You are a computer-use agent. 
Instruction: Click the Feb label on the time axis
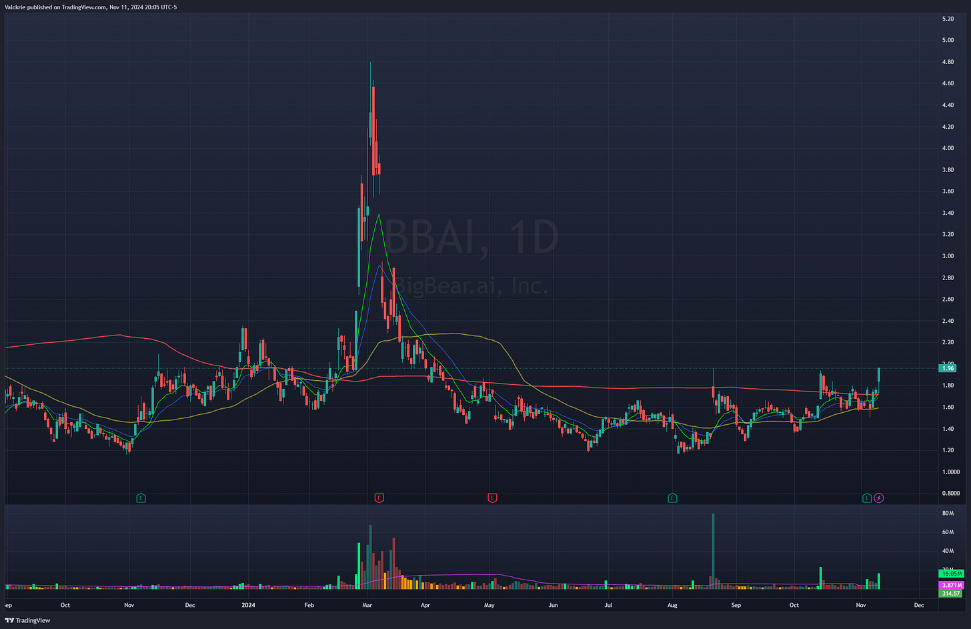(x=309, y=606)
